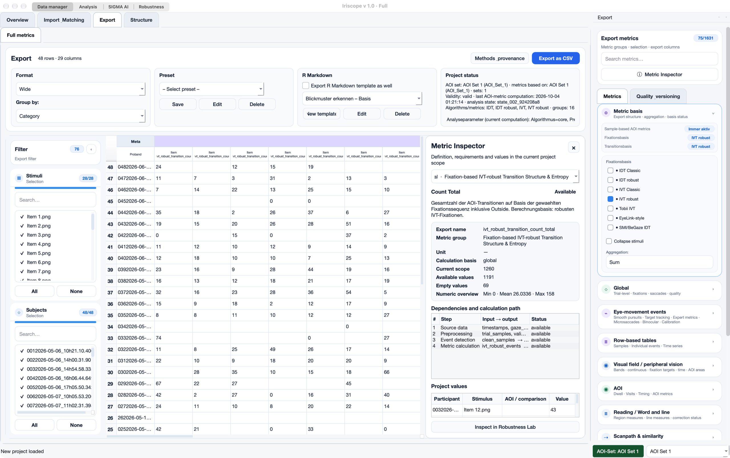Viewport: 730px width, 458px height.
Task: Open the Overview tab
Action: pyautogui.click(x=17, y=20)
